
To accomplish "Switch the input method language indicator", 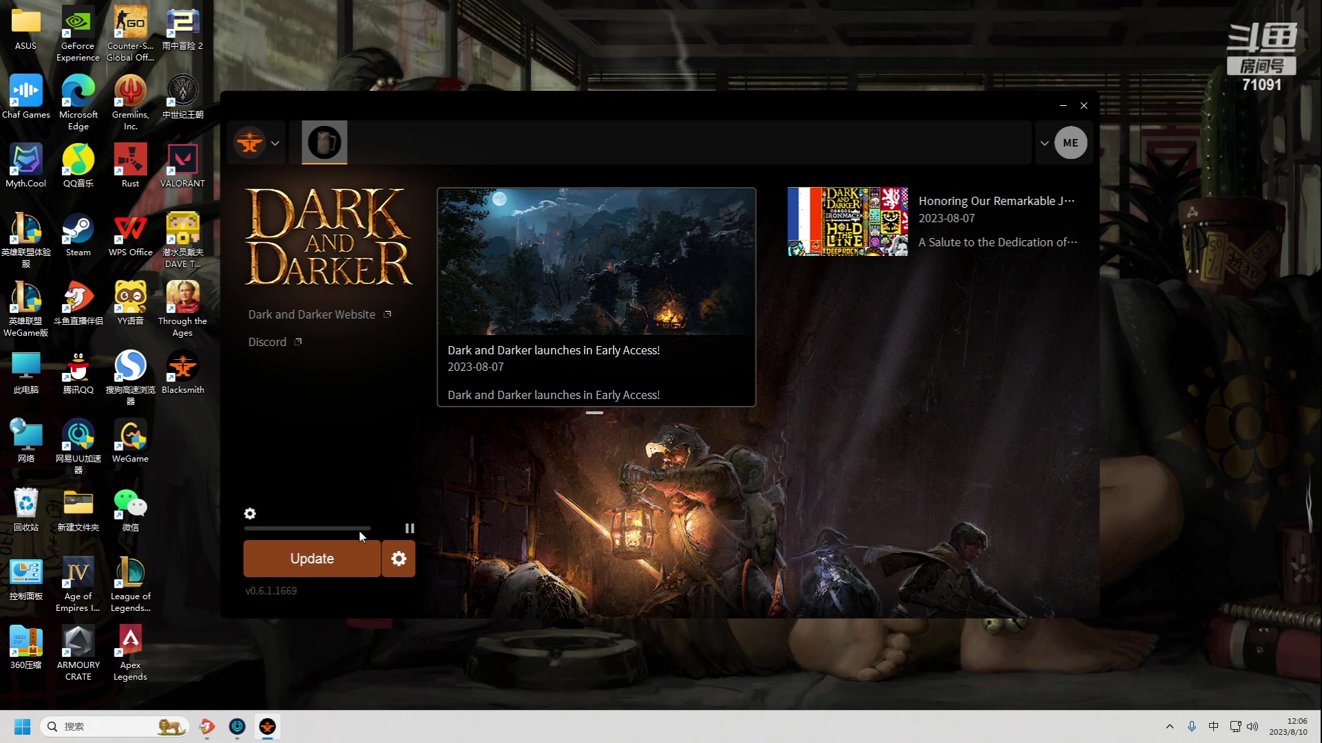I will coord(1213,726).
